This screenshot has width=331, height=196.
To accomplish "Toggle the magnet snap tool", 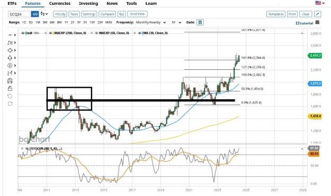I will coord(10,81).
